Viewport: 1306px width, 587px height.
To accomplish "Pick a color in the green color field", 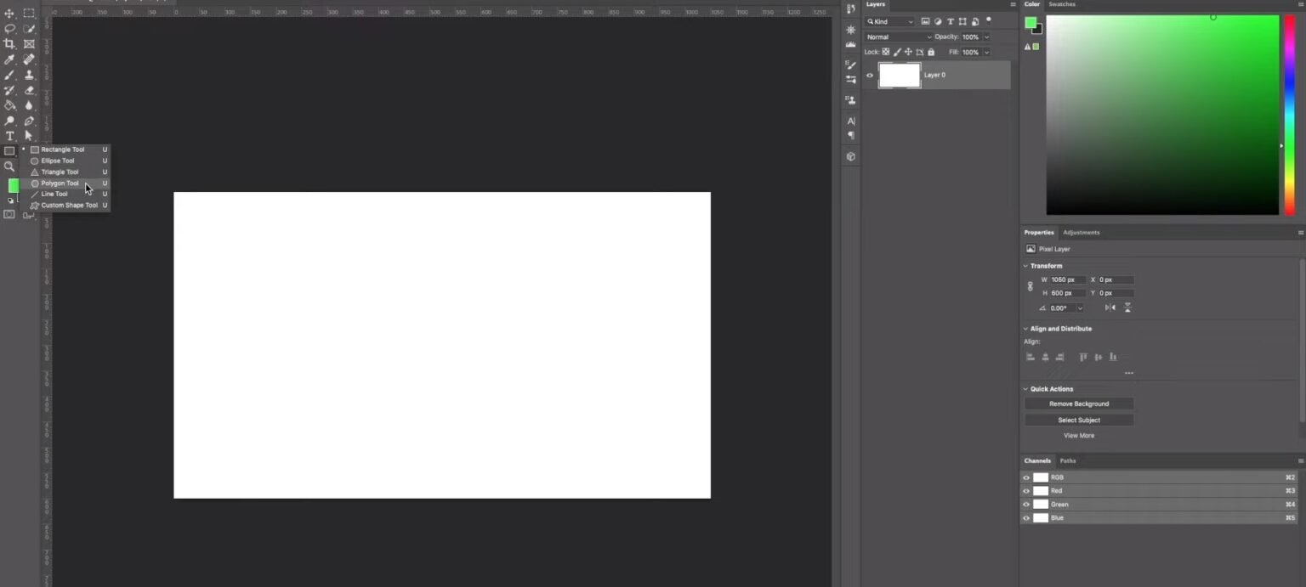I will [1162, 115].
